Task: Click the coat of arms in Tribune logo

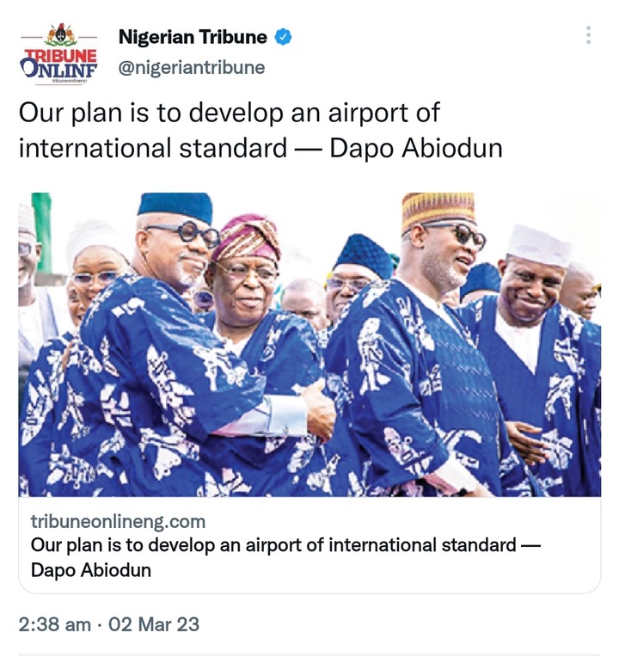Action: 62,34
